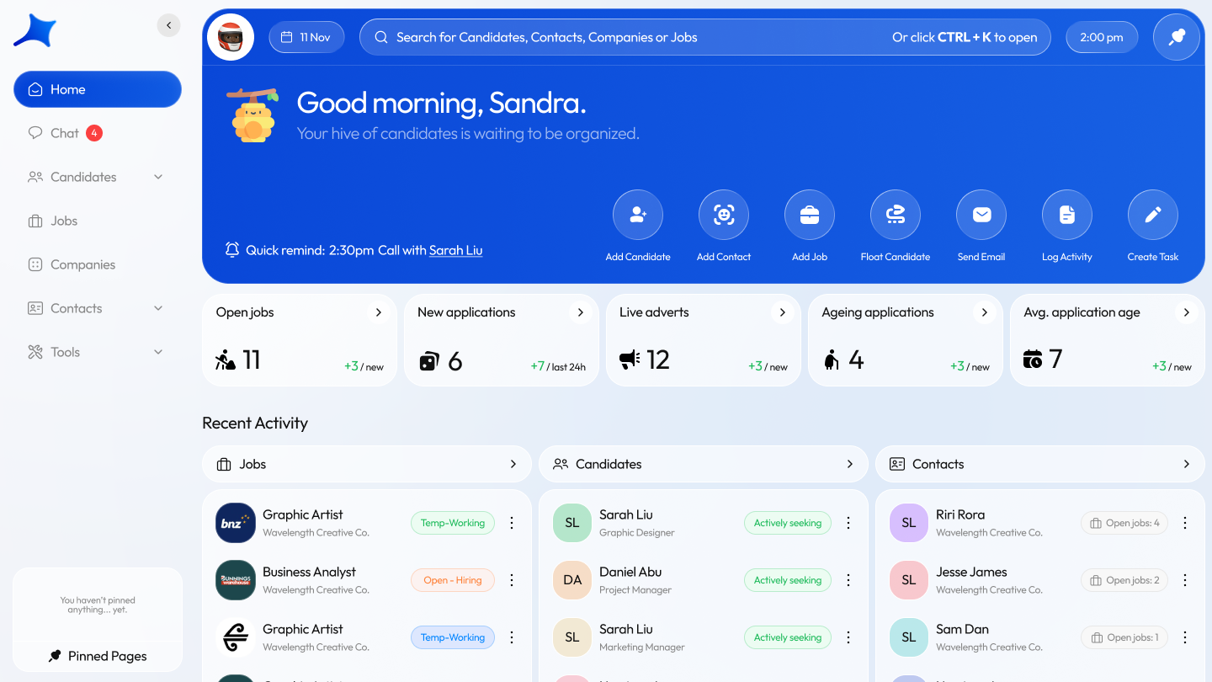
Task: Open the Avg. application age card arrow
Action: tap(1187, 312)
